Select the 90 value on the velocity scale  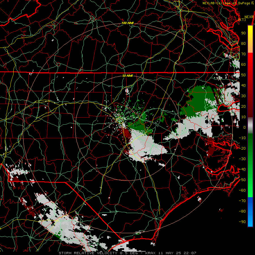243,33
